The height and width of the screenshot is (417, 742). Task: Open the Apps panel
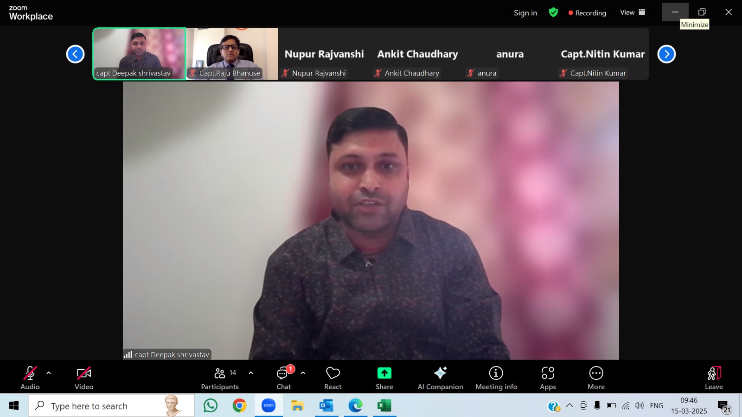tap(548, 377)
